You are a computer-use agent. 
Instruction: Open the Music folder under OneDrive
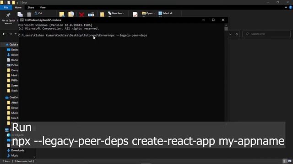tap(13, 113)
